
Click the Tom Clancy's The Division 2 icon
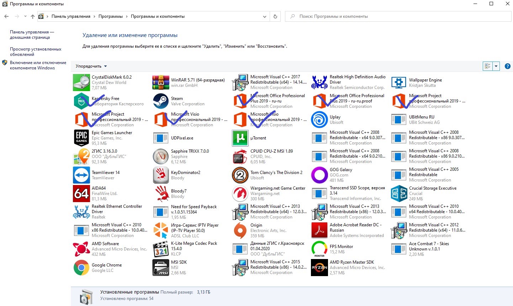coord(240,175)
